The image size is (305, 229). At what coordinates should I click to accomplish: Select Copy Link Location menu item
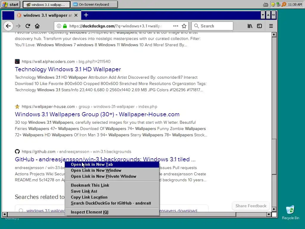click(112, 197)
